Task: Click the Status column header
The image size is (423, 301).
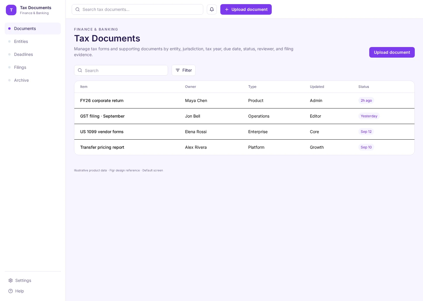Action: 364,87
